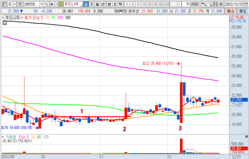This screenshot has width=249, height=159.
Task: Click the magenta 240 moving average legend
Action: click(x=60, y=18)
